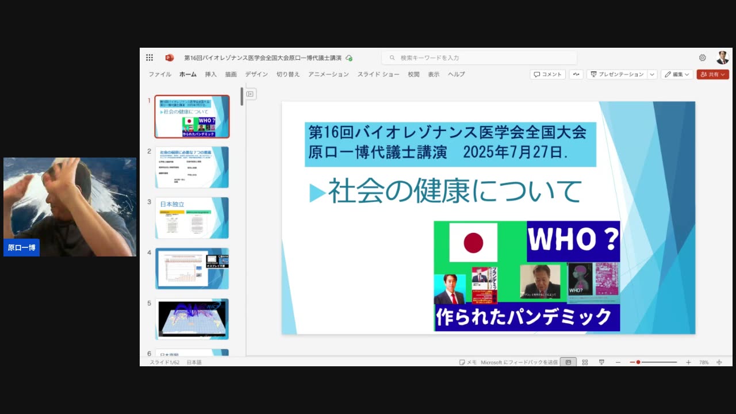Viewport: 736px width, 414px height.
Task: Click the slide title 社会の健康について
Action: [454, 191]
